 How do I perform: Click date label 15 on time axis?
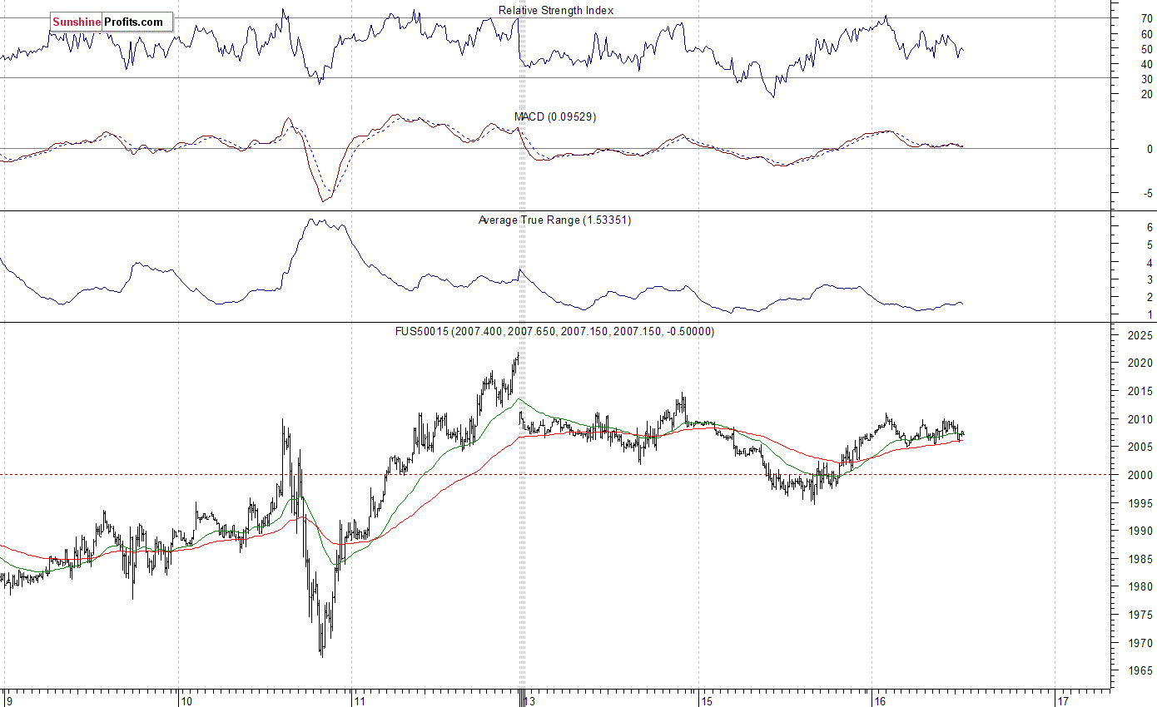coord(707,700)
